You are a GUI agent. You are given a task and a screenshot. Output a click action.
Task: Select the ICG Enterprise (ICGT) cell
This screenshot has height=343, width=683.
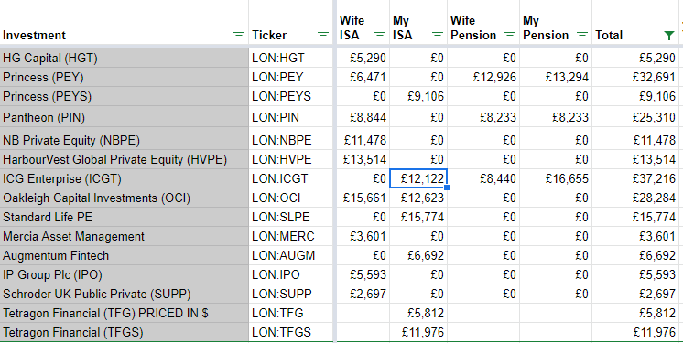point(125,178)
